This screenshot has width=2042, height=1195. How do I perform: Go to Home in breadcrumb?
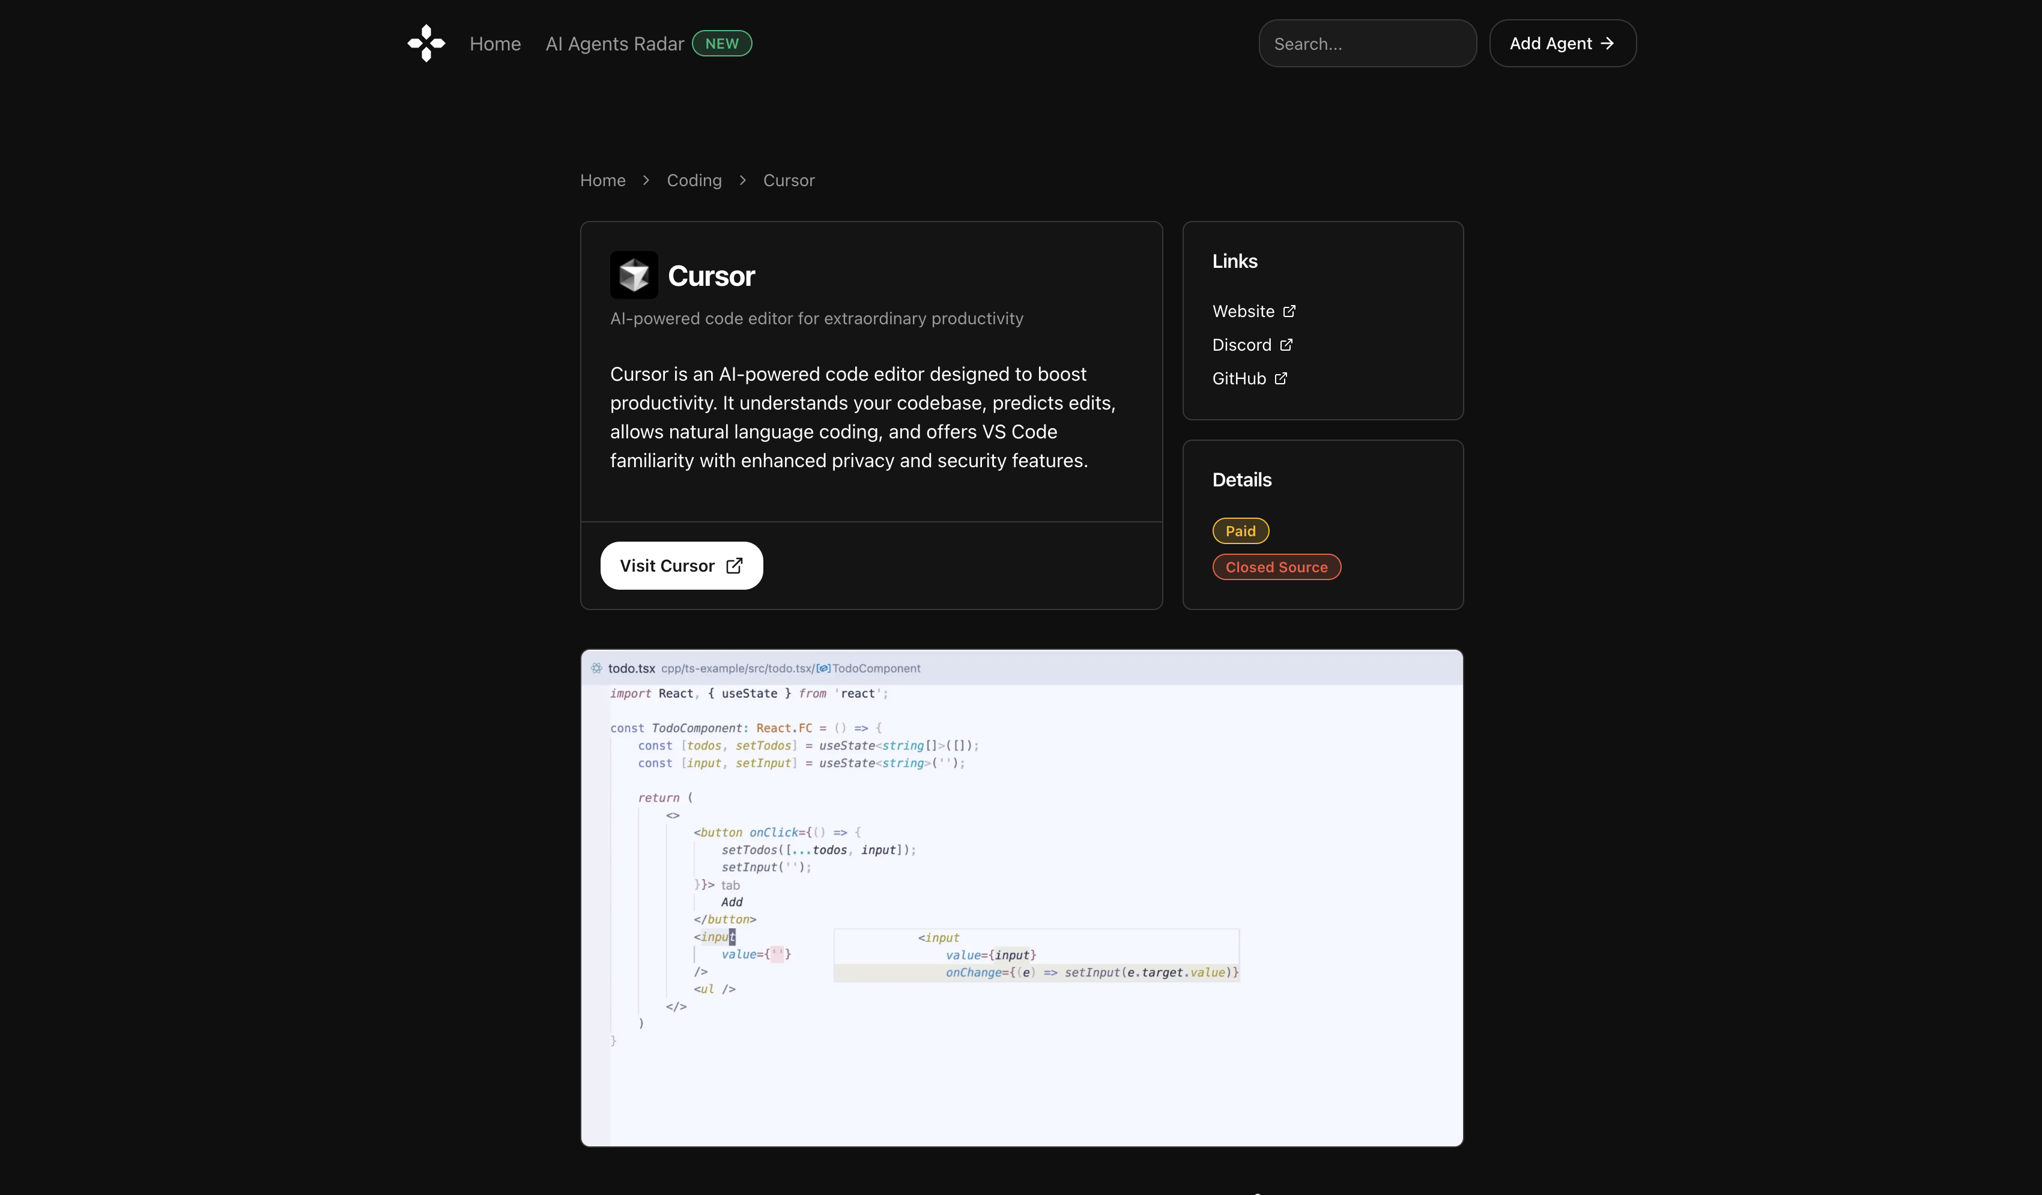click(602, 180)
